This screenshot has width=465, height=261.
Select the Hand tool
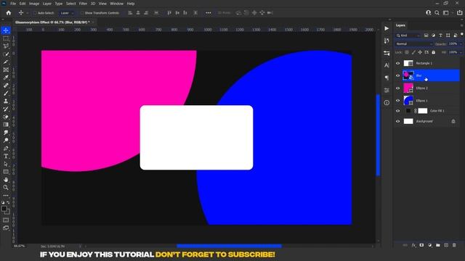tap(6, 180)
